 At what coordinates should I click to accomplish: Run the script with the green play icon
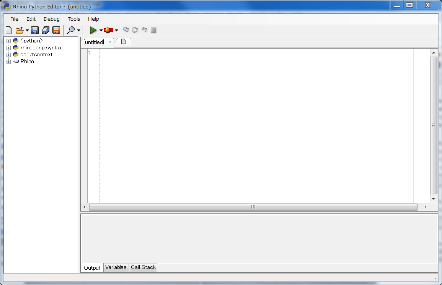pos(93,30)
